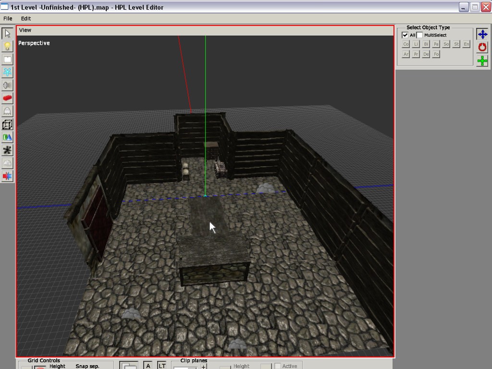Enable the MultiSelect checkbox
The width and height of the screenshot is (492, 369).
pos(419,35)
